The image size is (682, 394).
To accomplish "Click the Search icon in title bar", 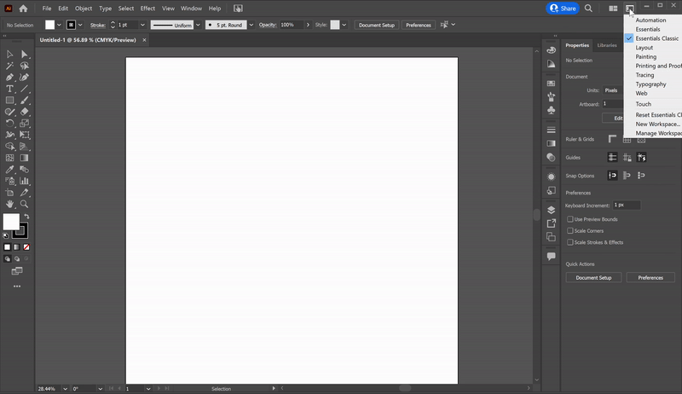I will (x=588, y=8).
